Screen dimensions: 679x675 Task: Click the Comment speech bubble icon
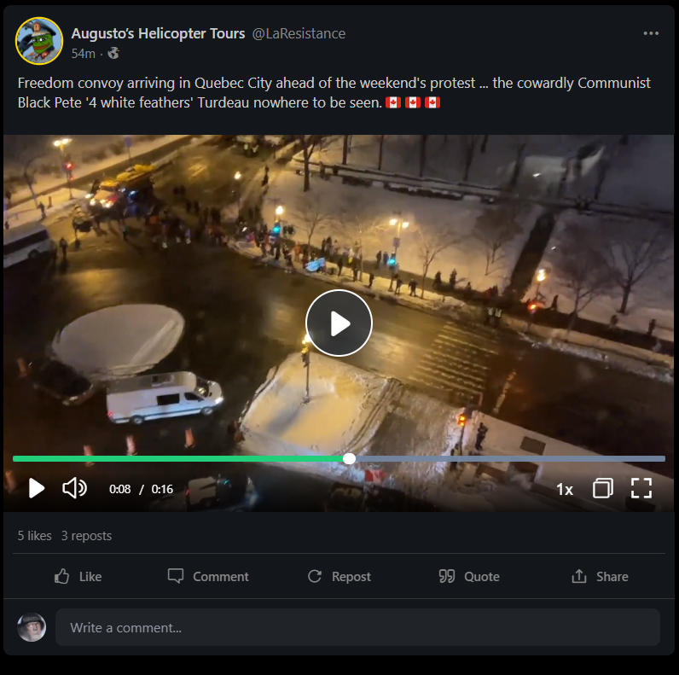(x=176, y=576)
